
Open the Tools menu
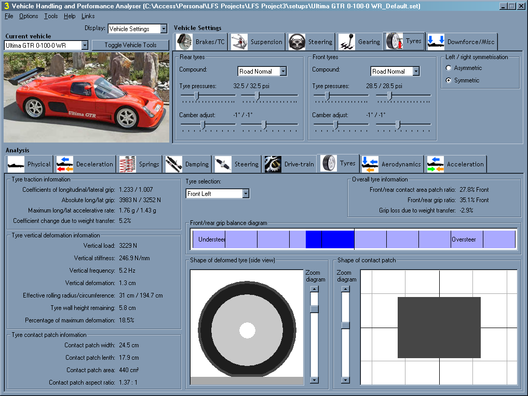click(x=51, y=16)
